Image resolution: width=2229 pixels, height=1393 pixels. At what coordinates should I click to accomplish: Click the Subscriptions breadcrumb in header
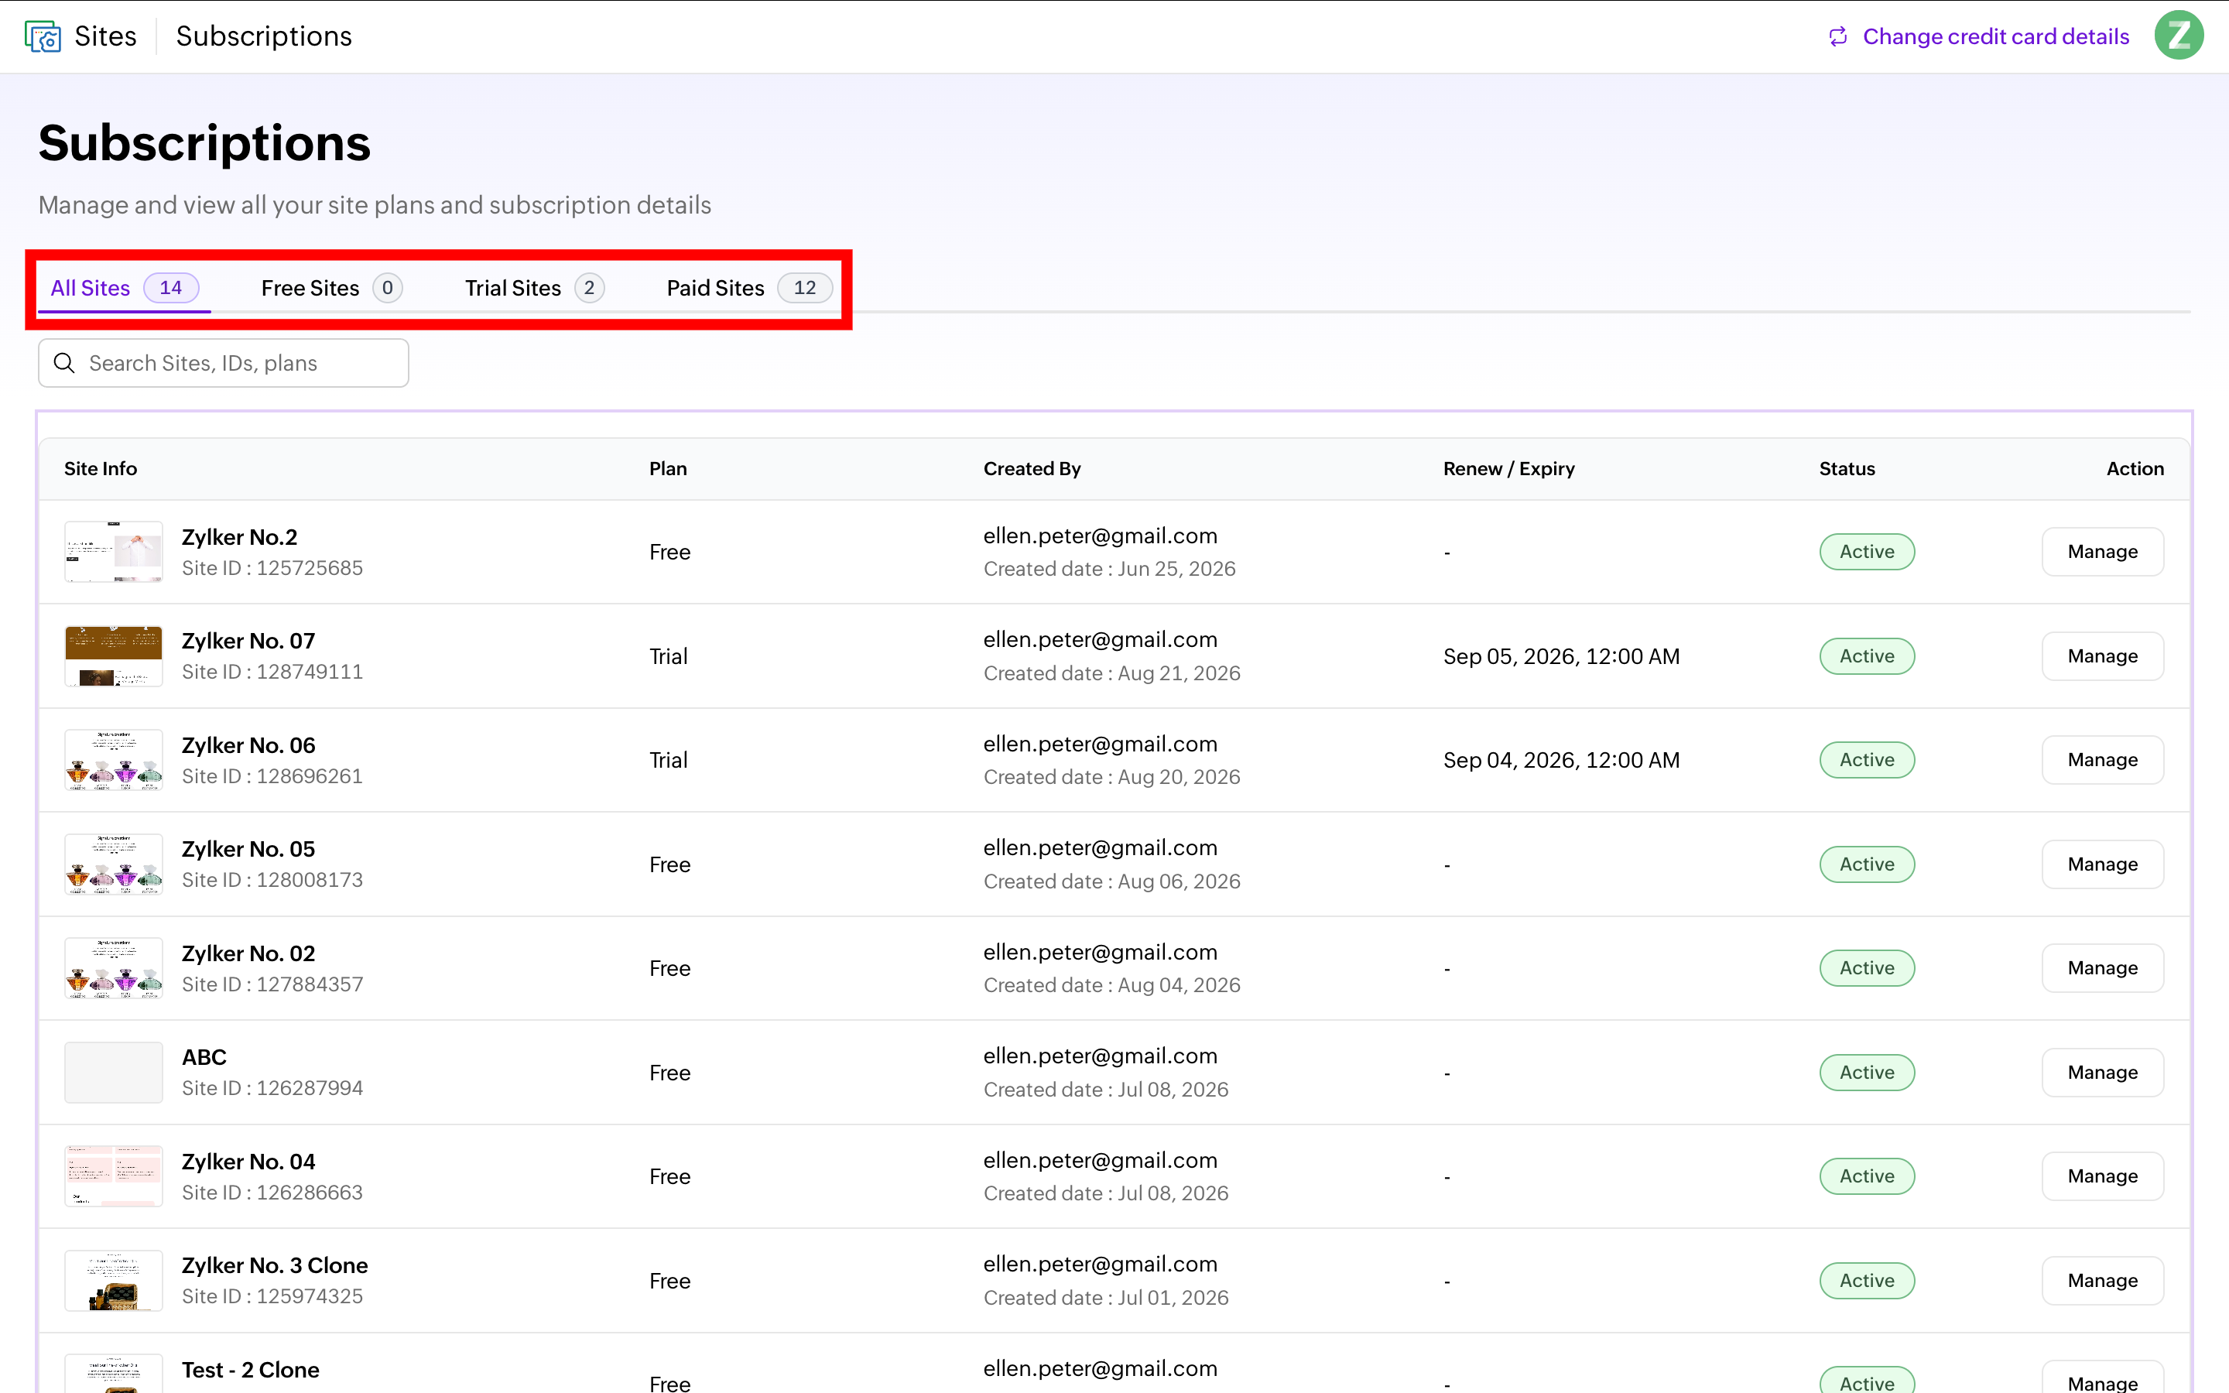[x=263, y=36]
